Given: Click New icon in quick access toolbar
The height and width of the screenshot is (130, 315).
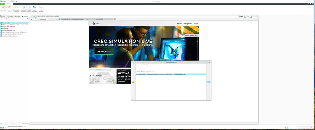Looking at the screenshot, I should pyautogui.click(x=9, y=1).
